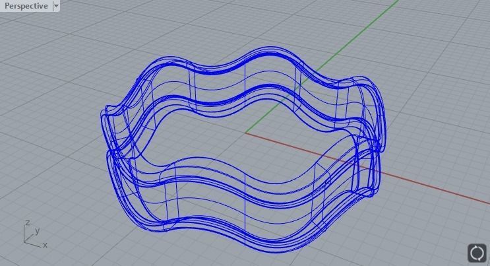The width and height of the screenshot is (490, 266).
Task: Click the XYZ world axes icon
Action: click(x=35, y=234)
